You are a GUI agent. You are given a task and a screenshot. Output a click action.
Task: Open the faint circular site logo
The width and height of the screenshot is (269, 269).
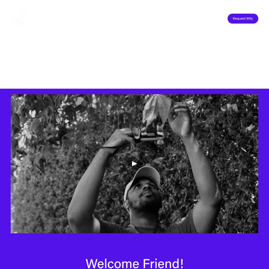click(22, 18)
